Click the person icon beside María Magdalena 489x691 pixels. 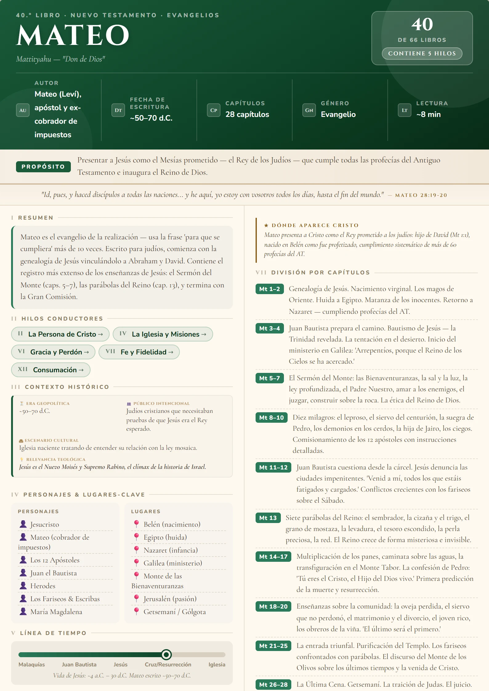coord(23,611)
